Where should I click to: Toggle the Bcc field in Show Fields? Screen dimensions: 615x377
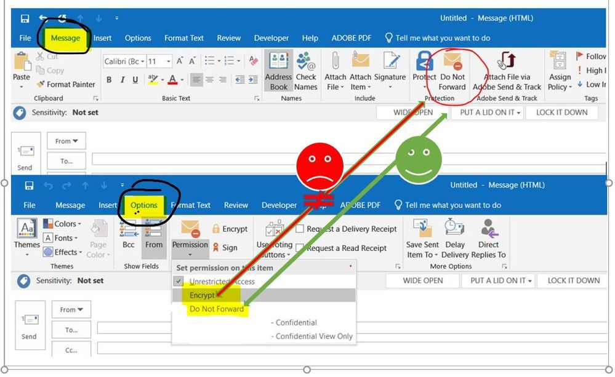[129, 234]
